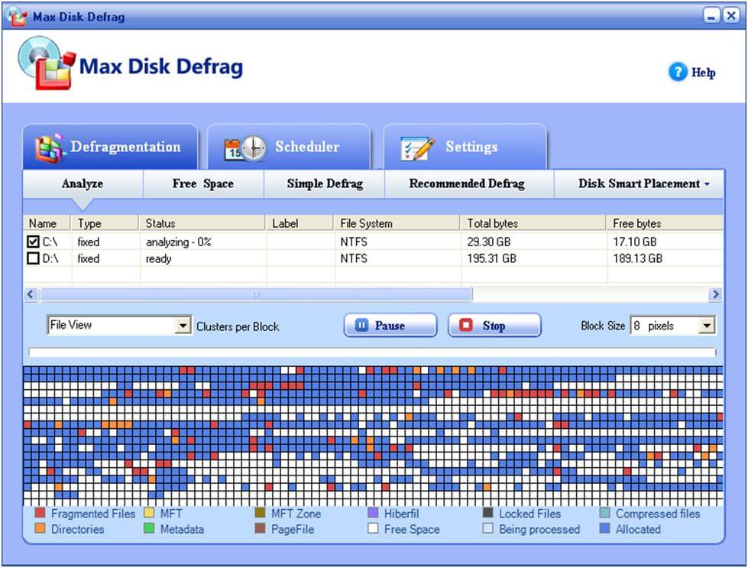Minimize the Max Disk Defrag window
Viewport: 748px width, 568px height.
pyautogui.click(x=711, y=16)
